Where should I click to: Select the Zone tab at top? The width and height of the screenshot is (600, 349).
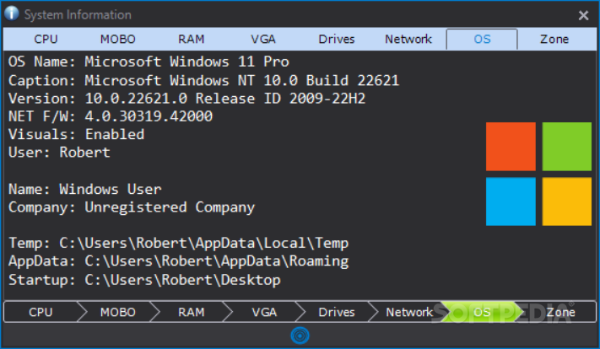pos(554,39)
